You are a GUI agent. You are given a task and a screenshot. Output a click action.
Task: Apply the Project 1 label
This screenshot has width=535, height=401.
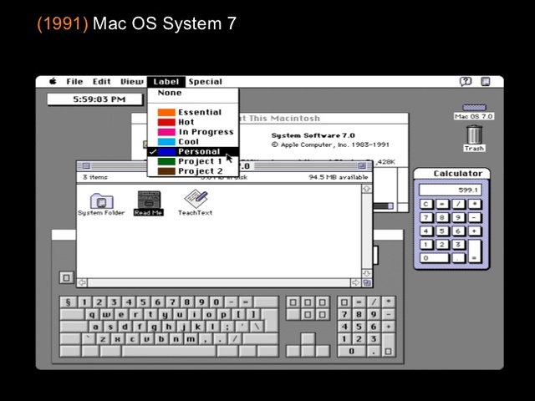tap(193, 161)
